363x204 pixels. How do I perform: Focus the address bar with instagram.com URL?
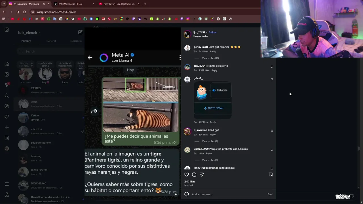coord(145,12)
